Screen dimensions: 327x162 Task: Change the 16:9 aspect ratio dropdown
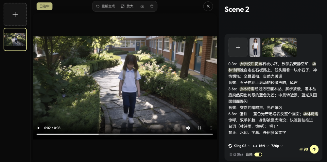pos(261,146)
